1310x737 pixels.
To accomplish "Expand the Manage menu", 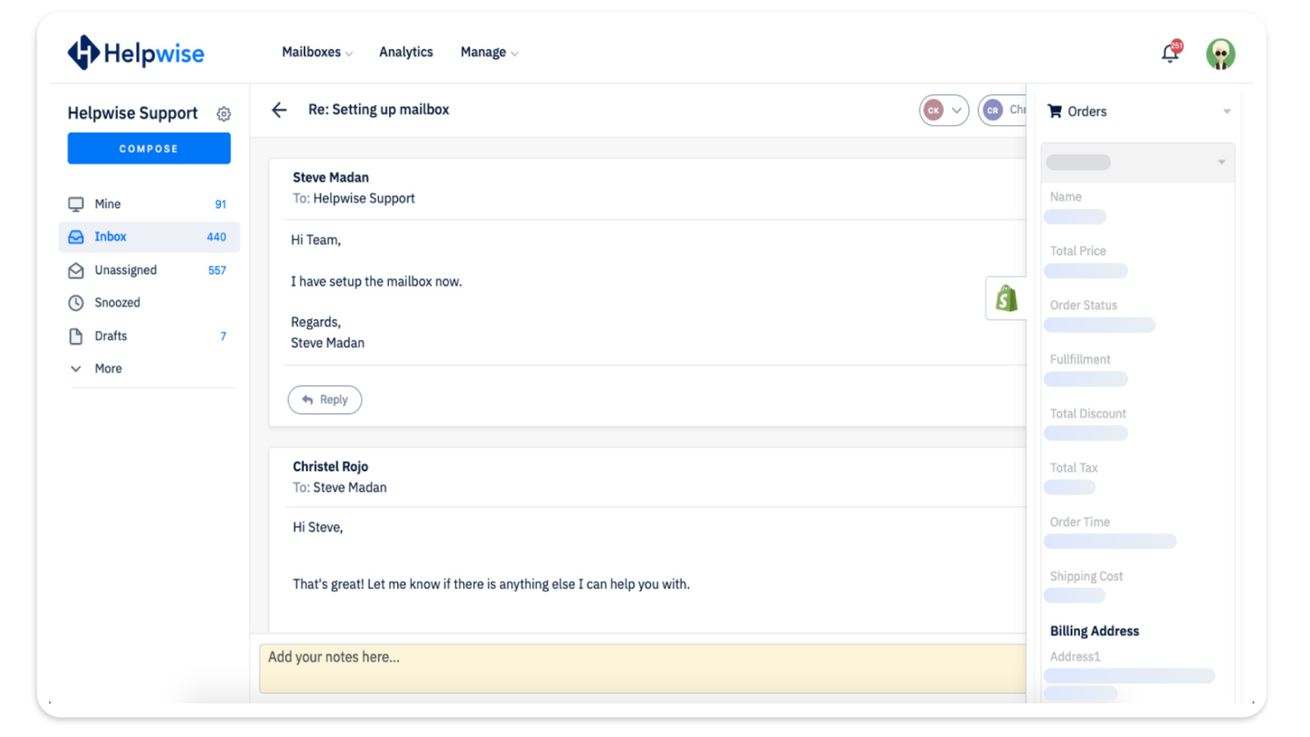I will click(489, 52).
